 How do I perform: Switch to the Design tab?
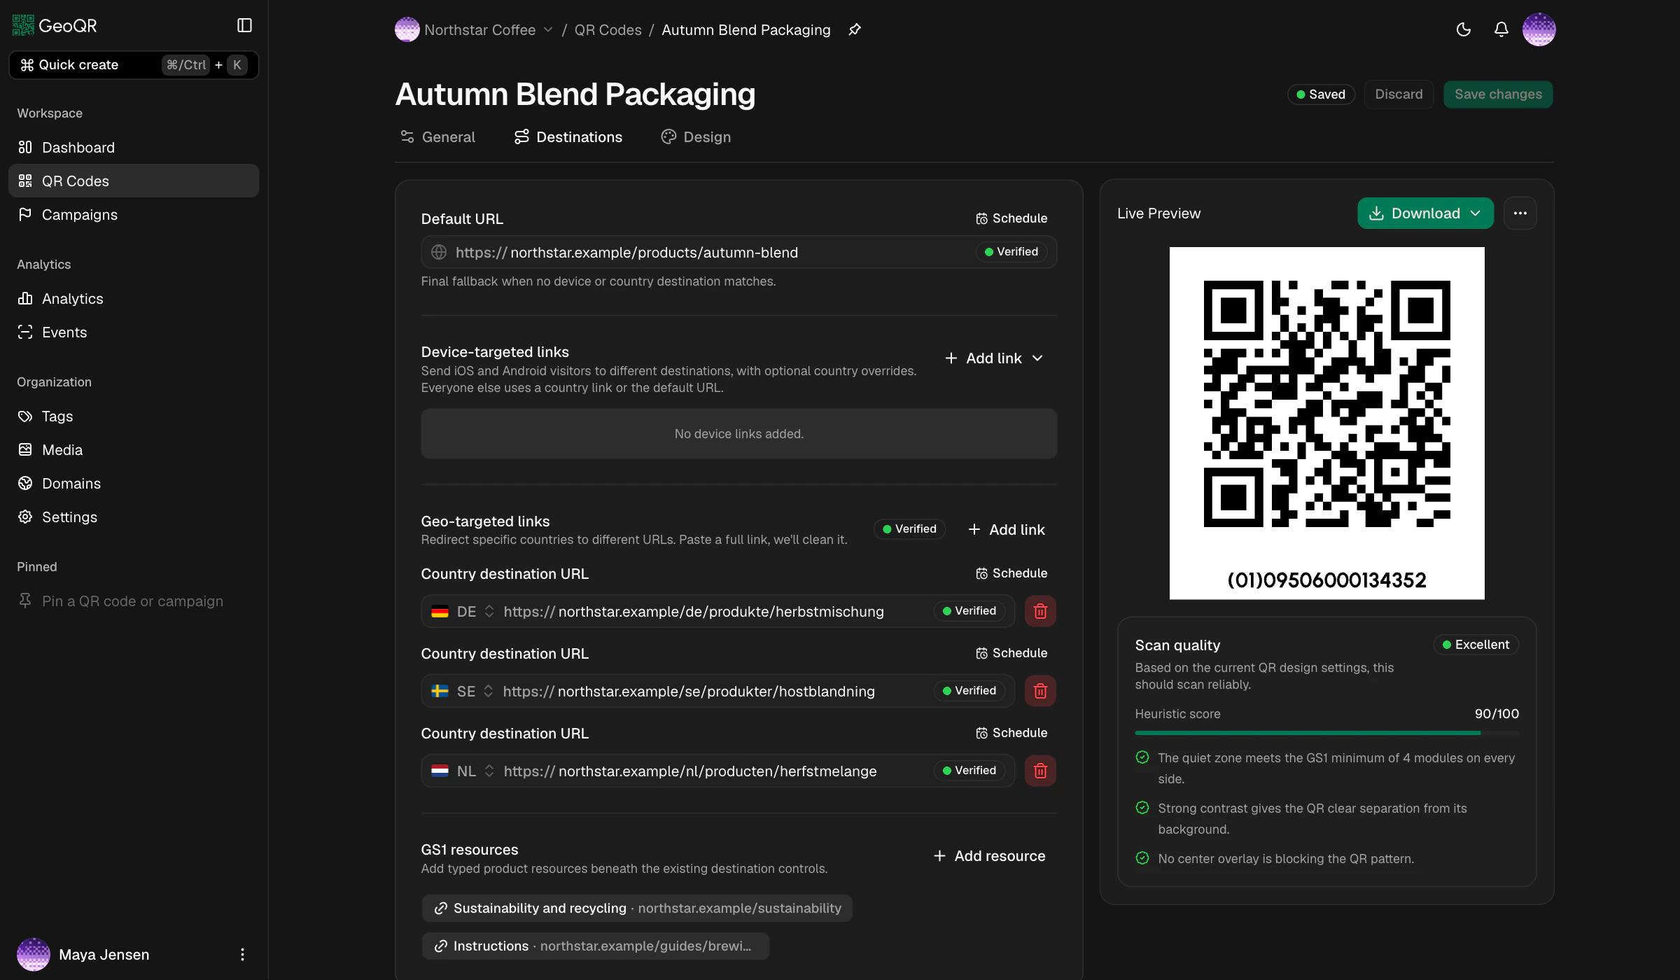[x=696, y=137]
